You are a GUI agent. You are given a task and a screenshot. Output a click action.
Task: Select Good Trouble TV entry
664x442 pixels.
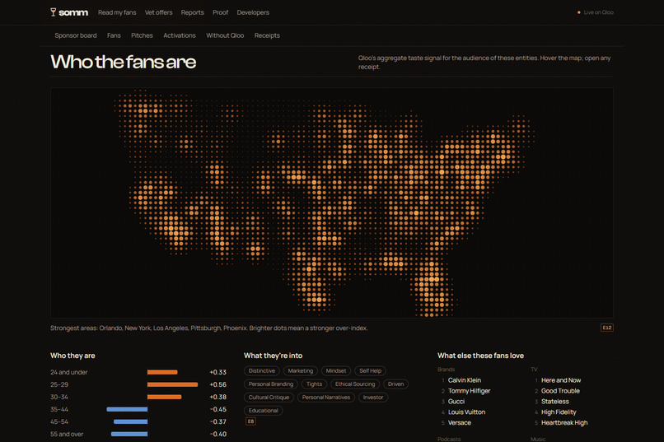pos(560,391)
